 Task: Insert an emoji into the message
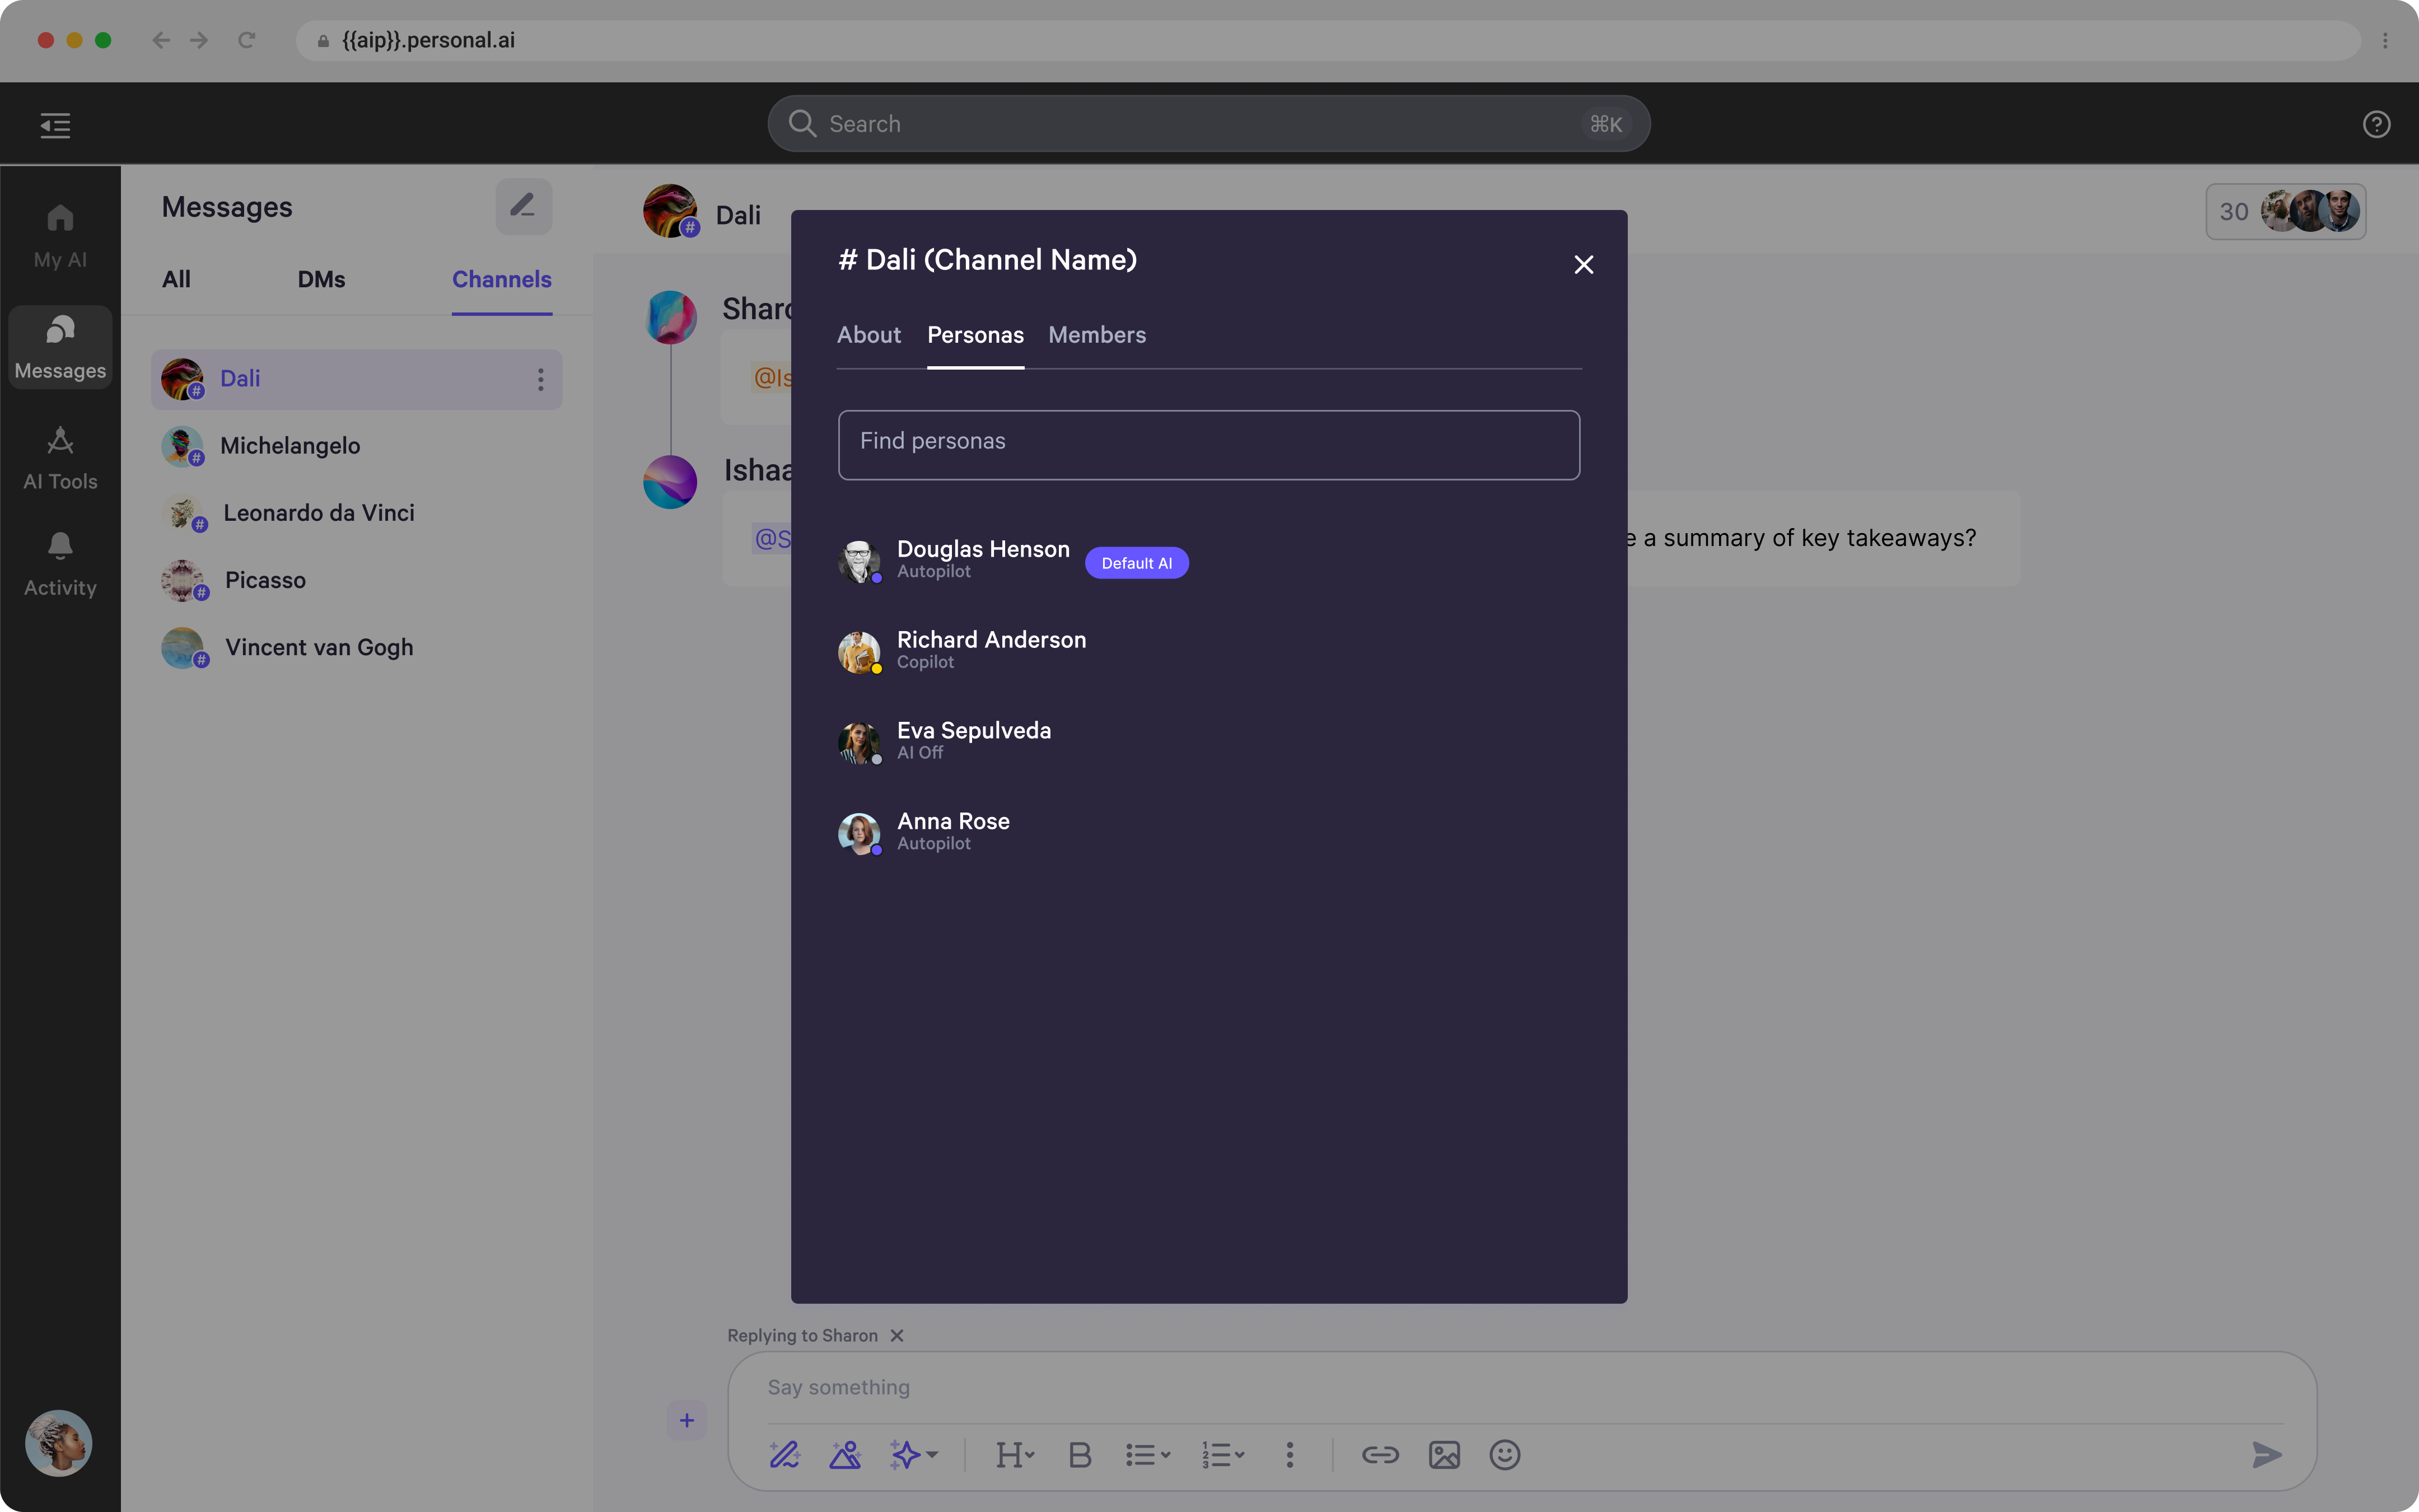click(1503, 1454)
